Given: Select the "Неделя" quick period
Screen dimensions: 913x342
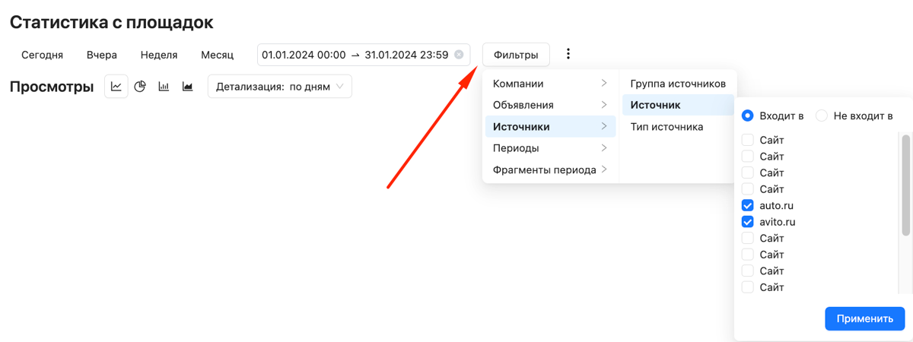Looking at the screenshot, I should (x=159, y=55).
